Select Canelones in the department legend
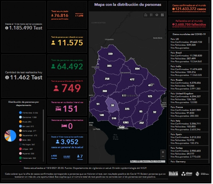 pyautogui.click(x=28, y=117)
